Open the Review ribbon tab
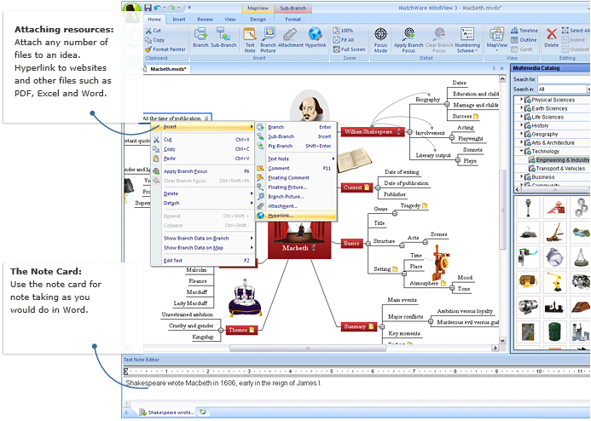Image resolution: width=591 pixels, height=421 pixels. (205, 20)
